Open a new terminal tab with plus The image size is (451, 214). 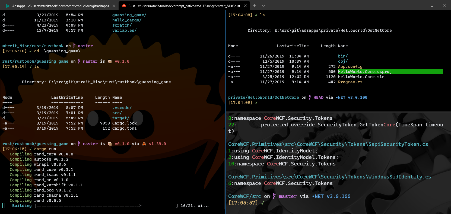(255, 5)
